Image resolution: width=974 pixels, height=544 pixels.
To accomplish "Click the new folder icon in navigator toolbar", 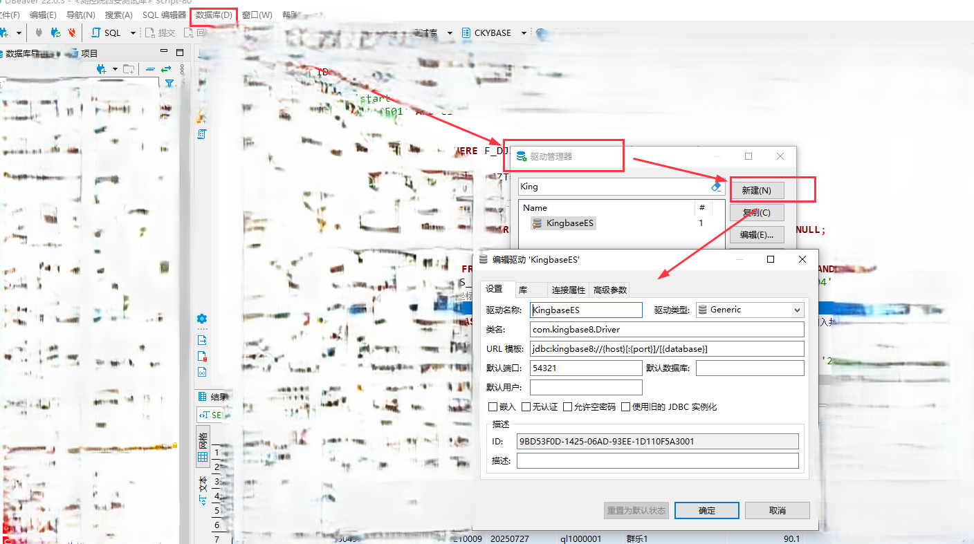I will click(x=129, y=69).
